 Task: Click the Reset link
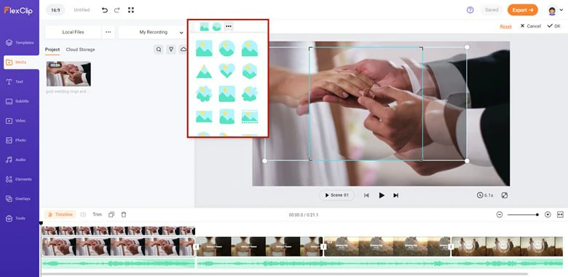(505, 26)
